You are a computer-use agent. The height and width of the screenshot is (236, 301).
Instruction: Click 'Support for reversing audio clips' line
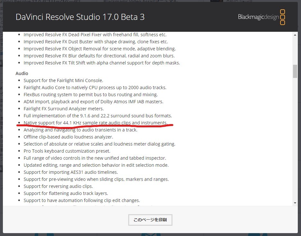coord(58,186)
